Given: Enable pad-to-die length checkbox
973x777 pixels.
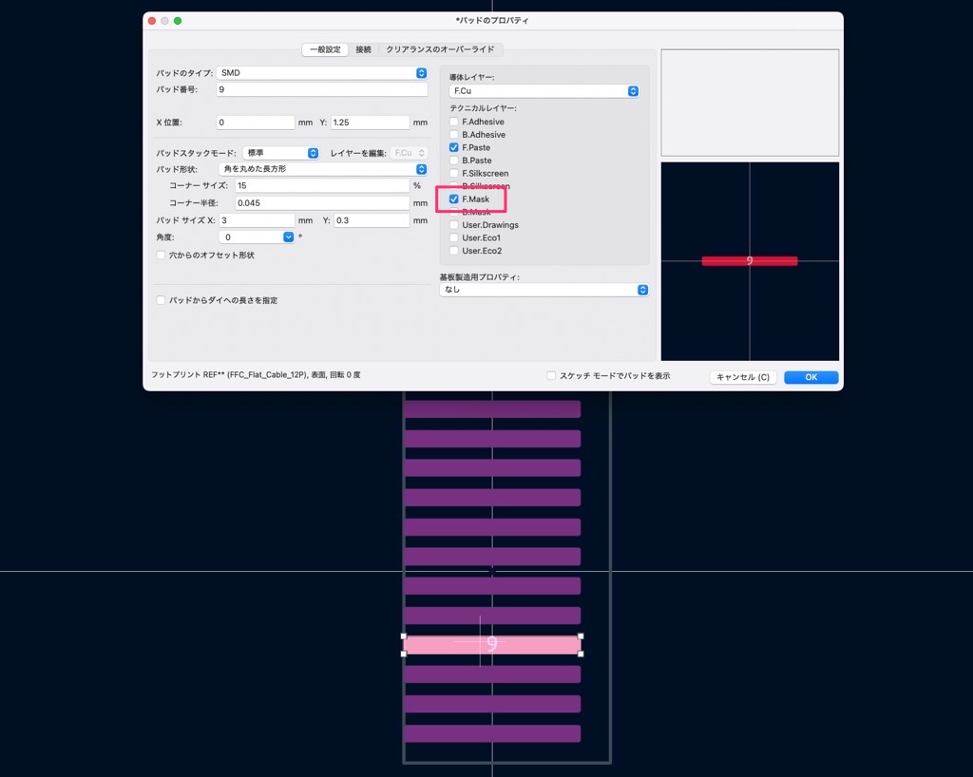Looking at the screenshot, I should (x=161, y=300).
